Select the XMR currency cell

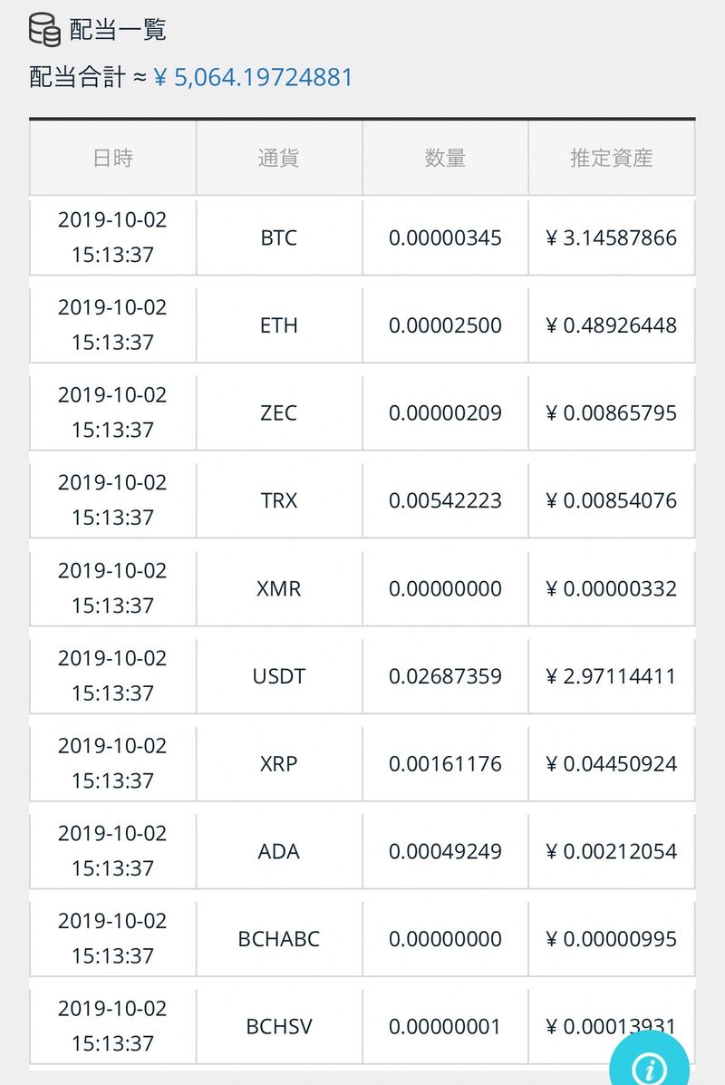(278, 588)
